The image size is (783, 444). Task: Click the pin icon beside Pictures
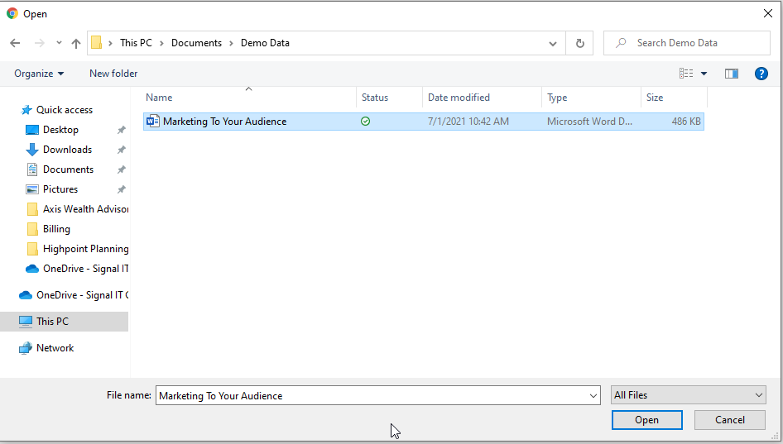pos(122,189)
